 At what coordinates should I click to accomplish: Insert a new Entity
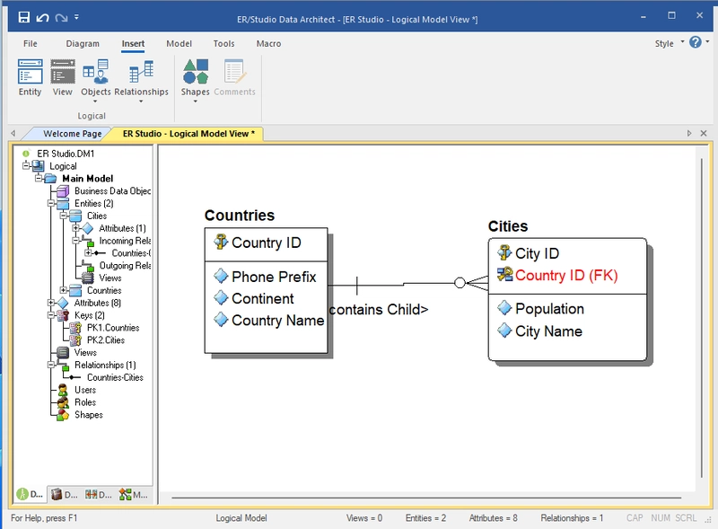(30, 77)
